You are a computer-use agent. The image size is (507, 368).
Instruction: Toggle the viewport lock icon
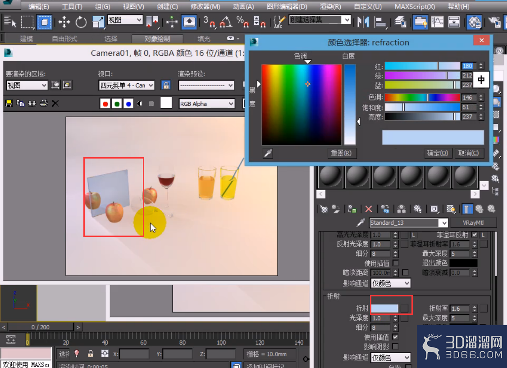pyautogui.click(x=166, y=85)
